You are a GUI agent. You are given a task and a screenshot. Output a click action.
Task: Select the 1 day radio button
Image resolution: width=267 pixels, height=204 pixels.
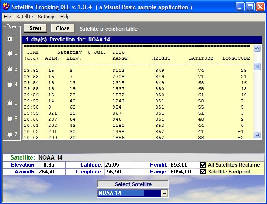point(10,39)
